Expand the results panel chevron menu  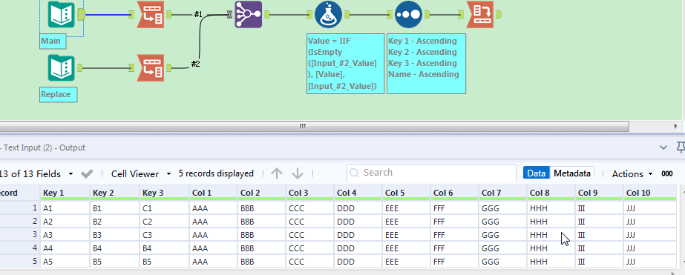coord(663,148)
